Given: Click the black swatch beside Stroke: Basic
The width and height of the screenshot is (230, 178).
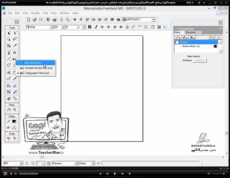Looking at the screenshot, I should (x=215, y=46).
